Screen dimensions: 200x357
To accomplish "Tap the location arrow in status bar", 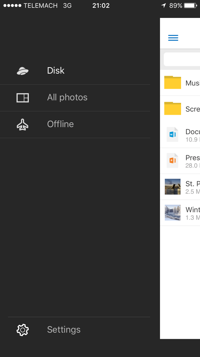I will click(164, 6).
